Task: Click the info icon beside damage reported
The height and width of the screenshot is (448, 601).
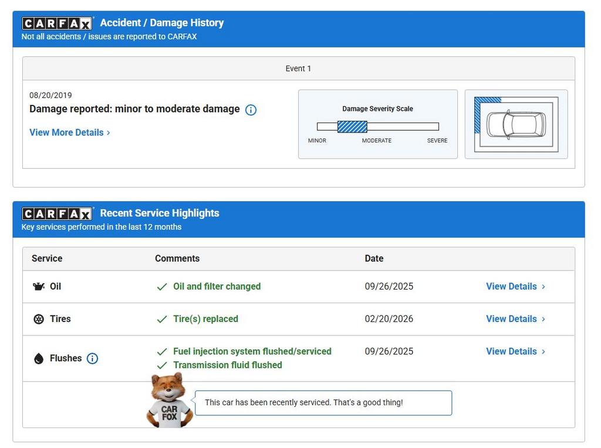Action: [251, 110]
